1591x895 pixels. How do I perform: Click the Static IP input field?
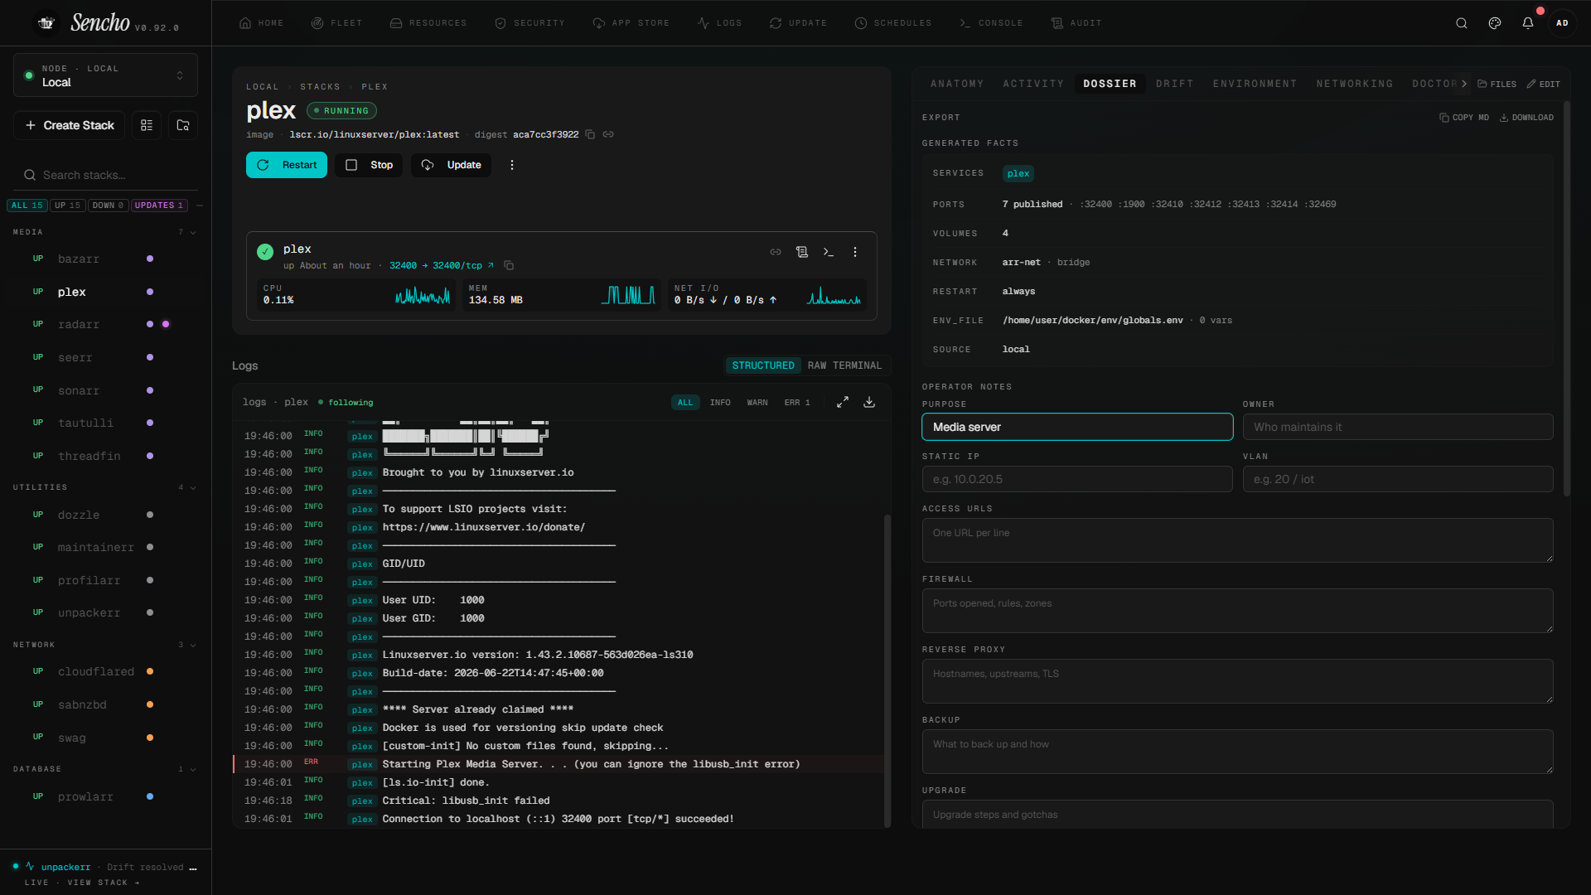coord(1077,479)
